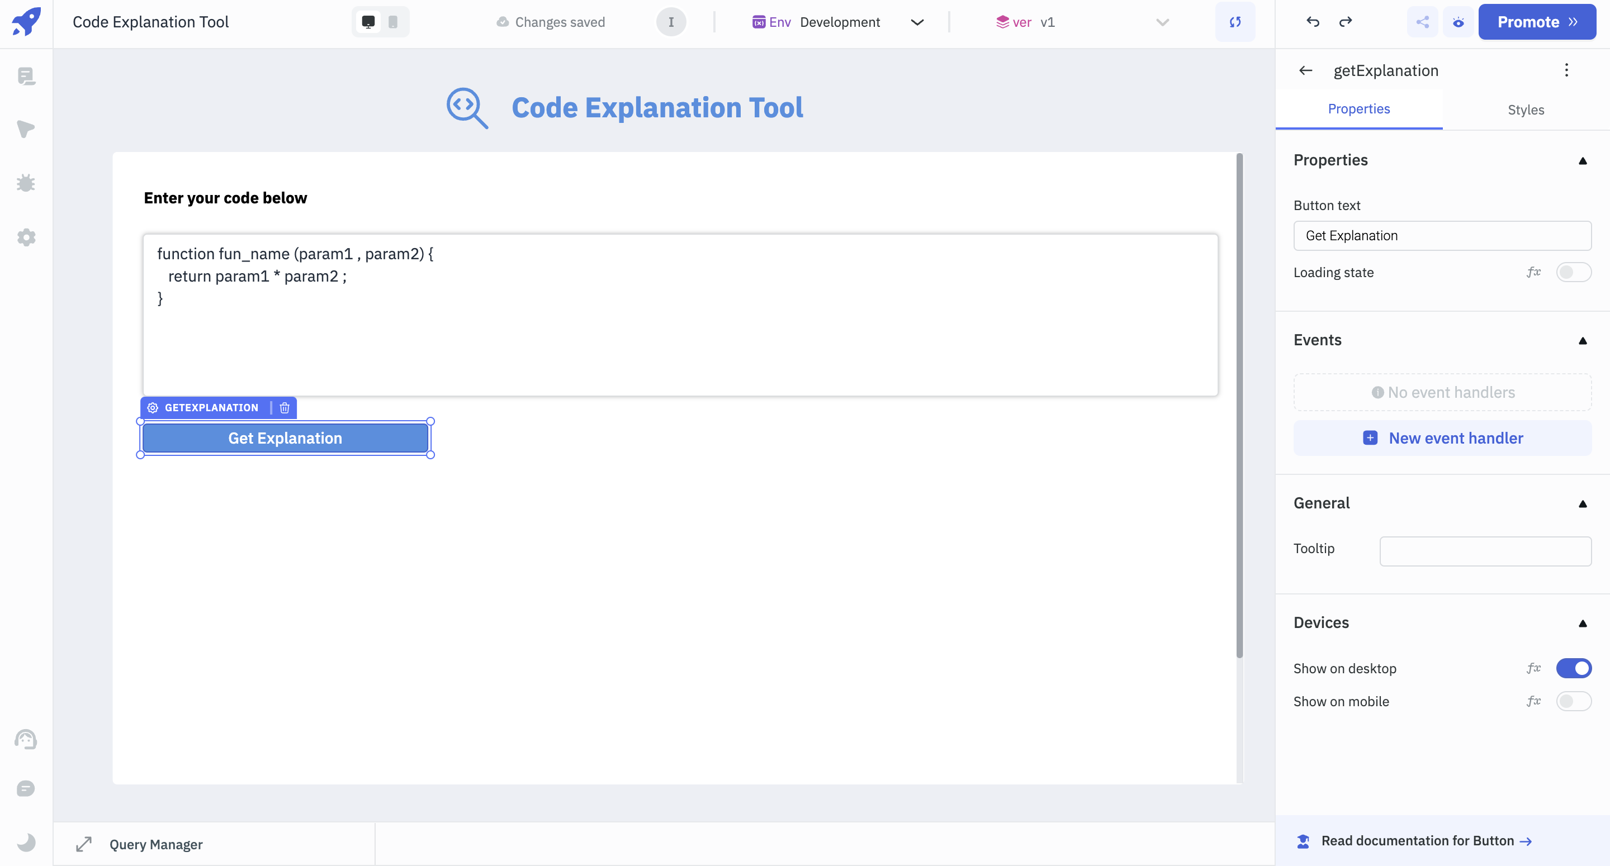Open the Development environment dropdown
The width and height of the screenshot is (1610, 866).
pyautogui.click(x=917, y=22)
